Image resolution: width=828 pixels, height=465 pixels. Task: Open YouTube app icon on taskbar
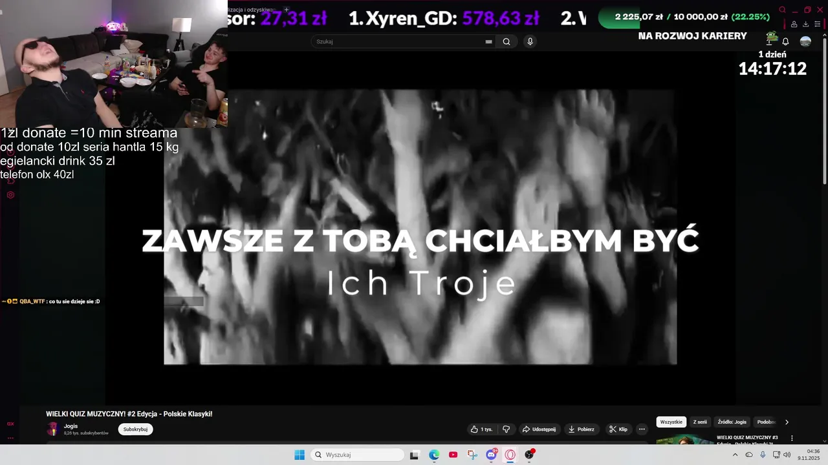pyautogui.click(x=453, y=455)
